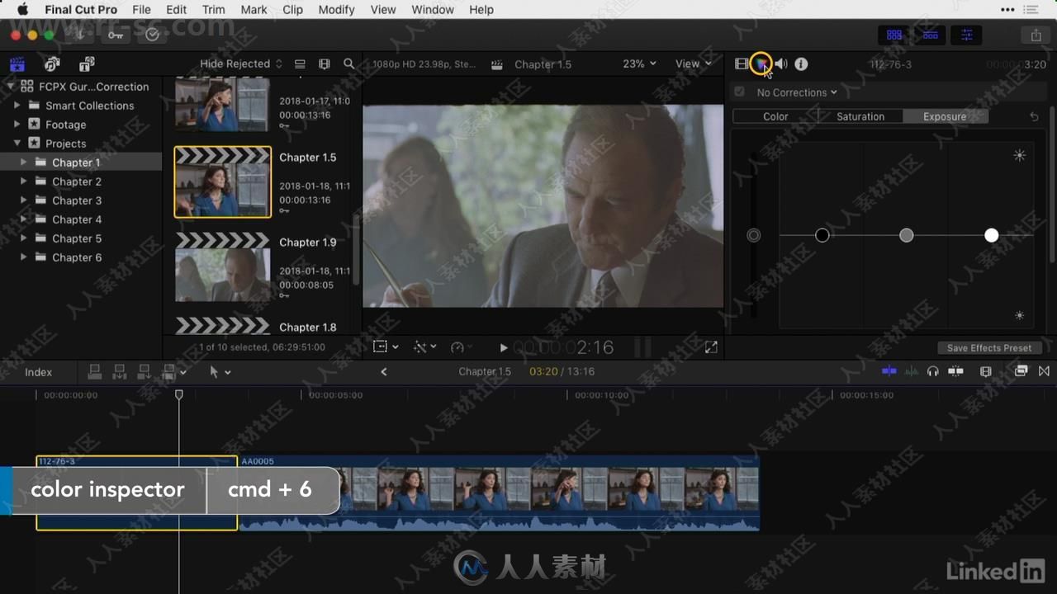Open the viewer View dropdown

pyautogui.click(x=694, y=64)
